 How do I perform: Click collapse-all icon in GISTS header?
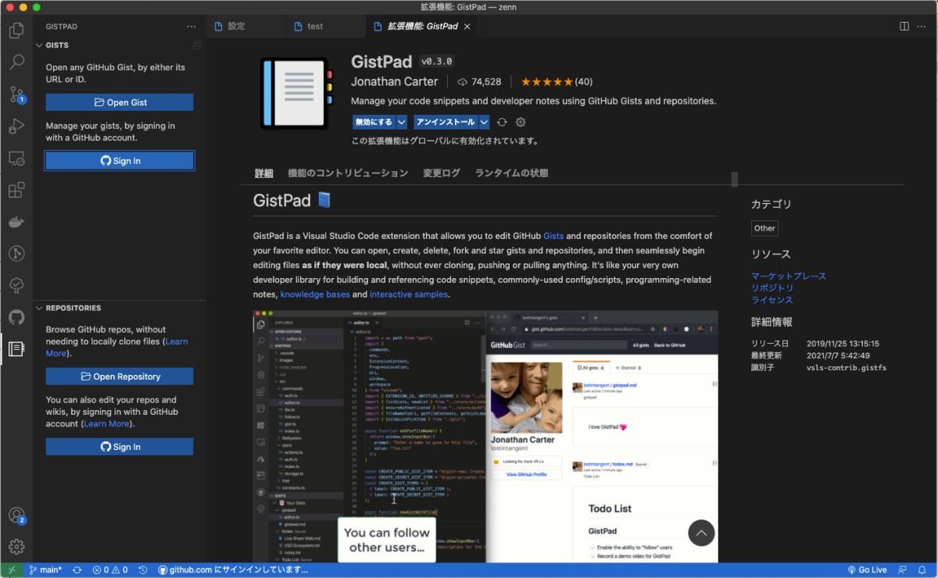(x=197, y=45)
